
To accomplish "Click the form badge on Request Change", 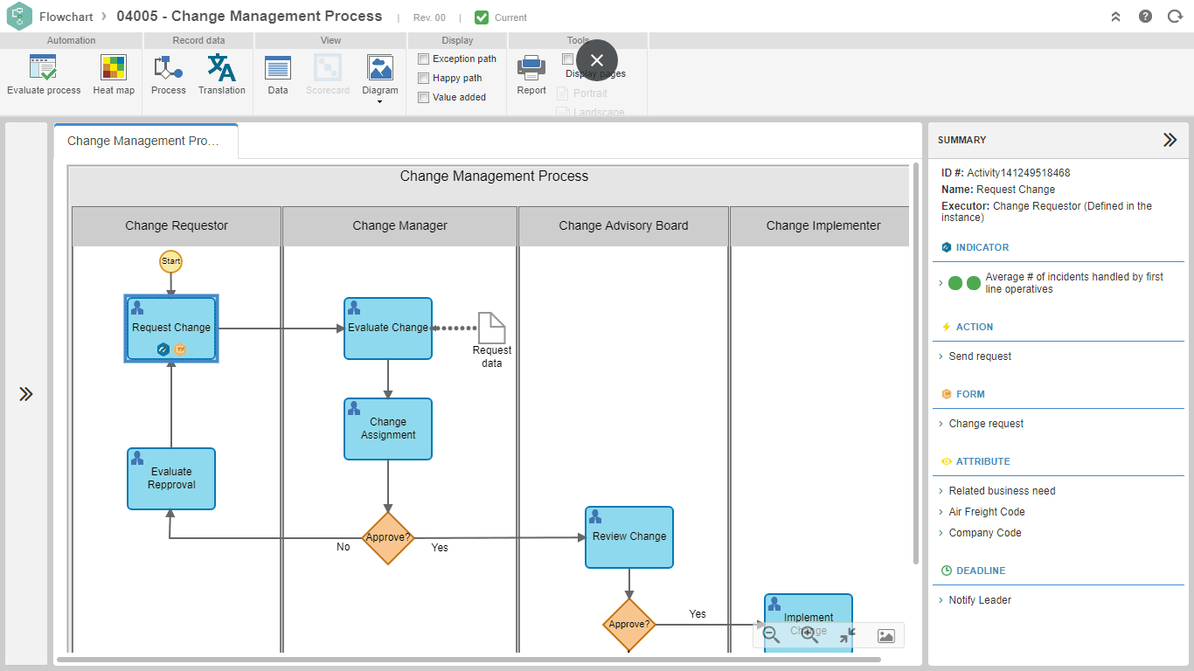I will [181, 349].
